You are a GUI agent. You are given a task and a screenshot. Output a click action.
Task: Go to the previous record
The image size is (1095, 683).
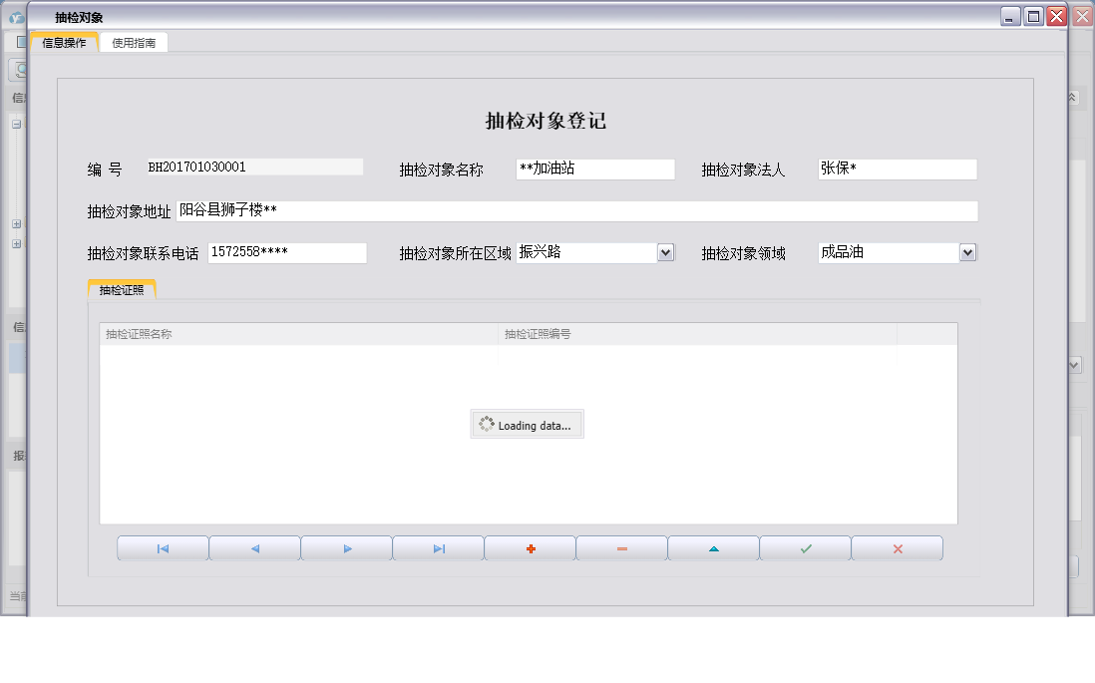point(254,547)
